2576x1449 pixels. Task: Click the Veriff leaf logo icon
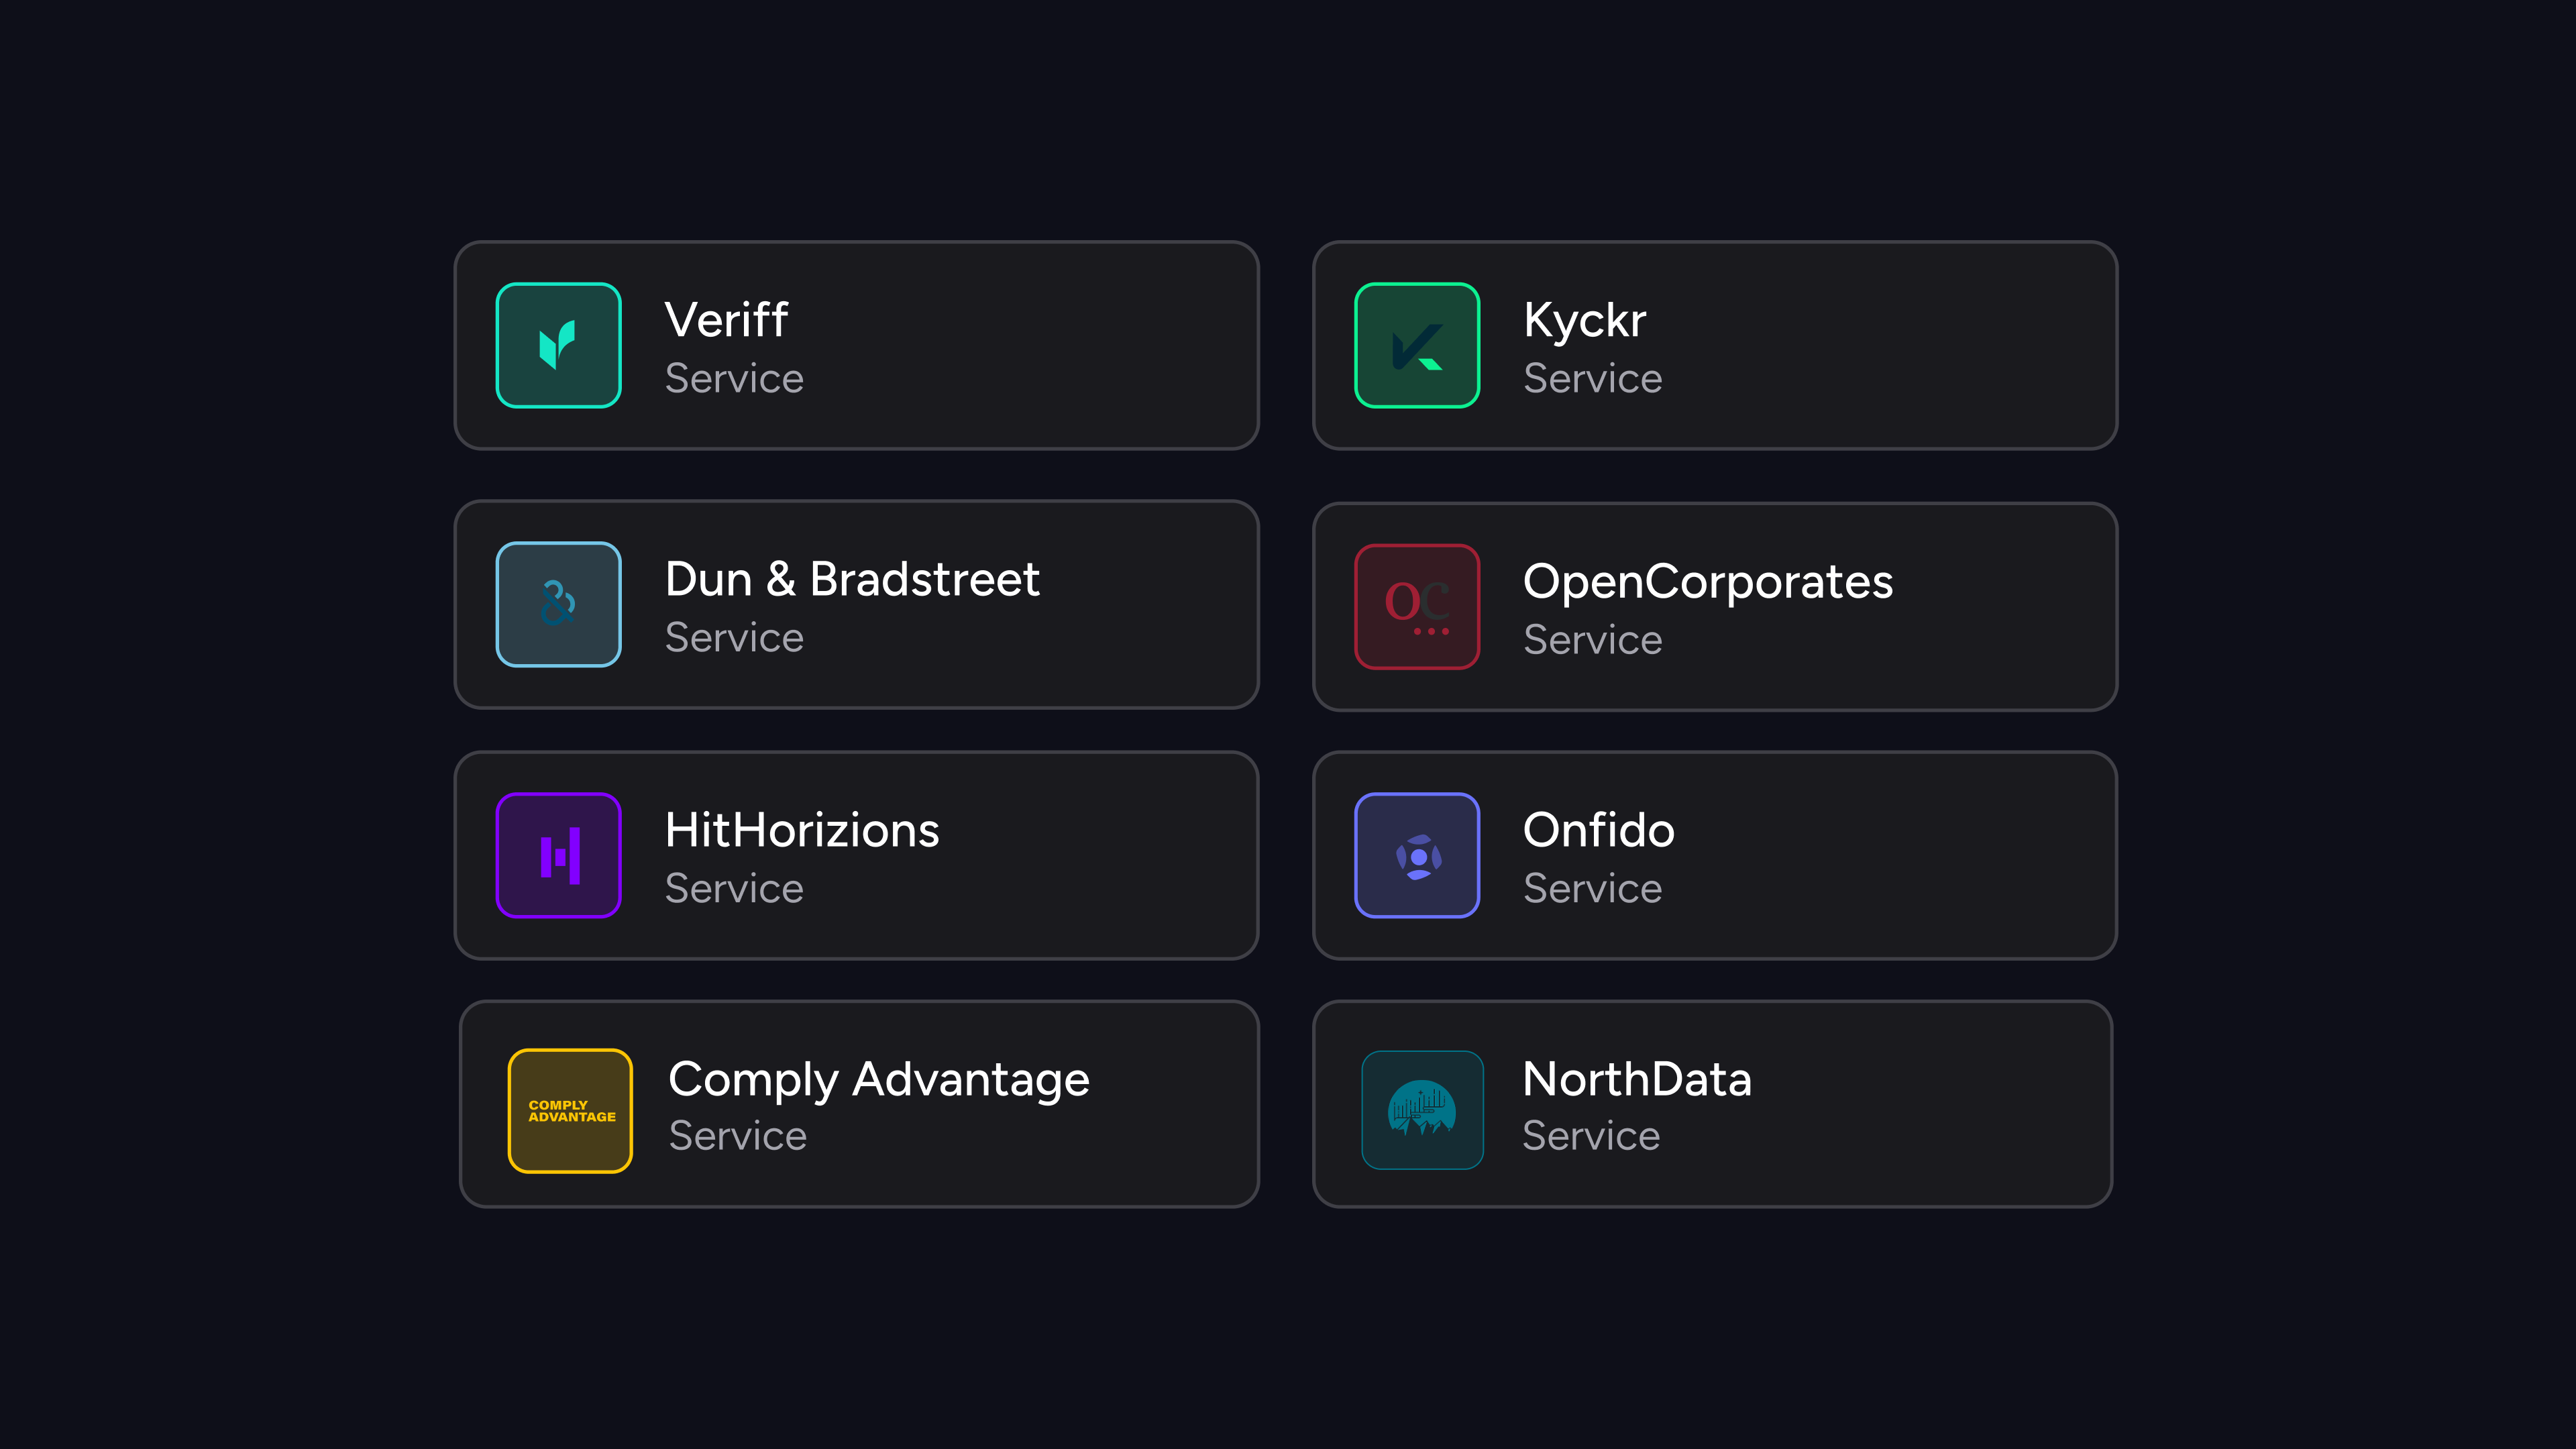coord(558,345)
